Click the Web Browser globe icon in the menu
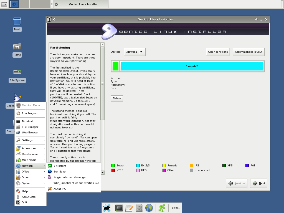Screen dimensions: 284x213 (18, 133)
